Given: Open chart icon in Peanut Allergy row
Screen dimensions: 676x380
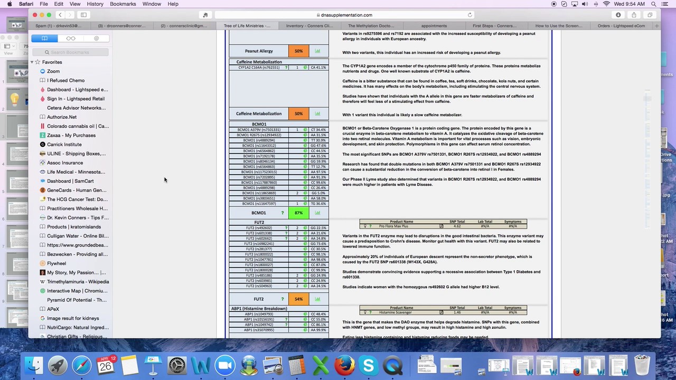Looking at the screenshot, I should pyautogui.click(x=317, y=51).
